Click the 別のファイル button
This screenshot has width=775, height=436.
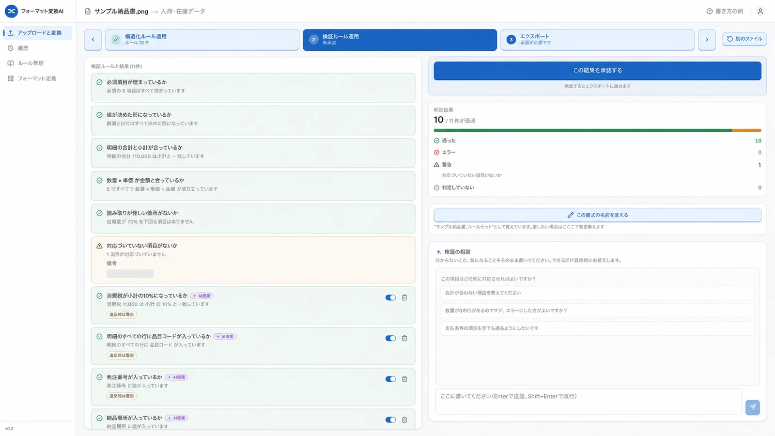[x=744, y=39]
